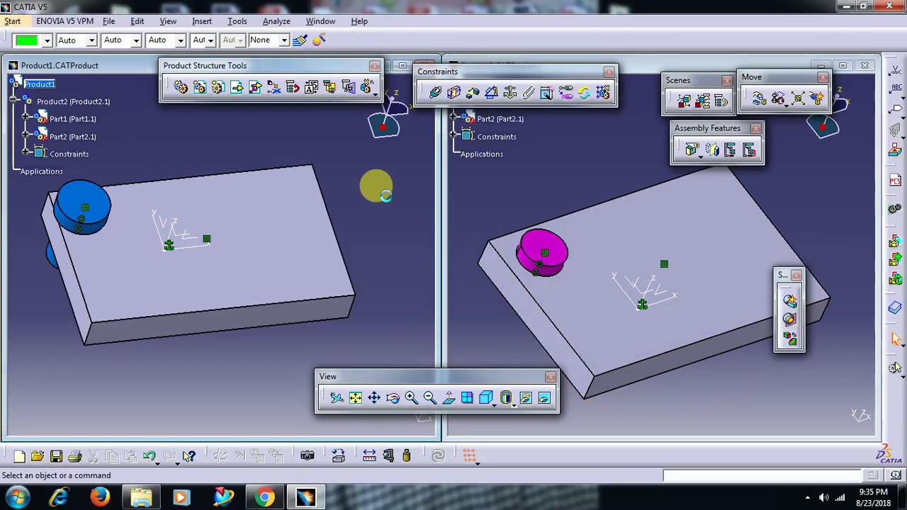This screenshot has height=510, width=907.
Task: Select the Contact Constraint tool
Action: click(x=454, y=93)
